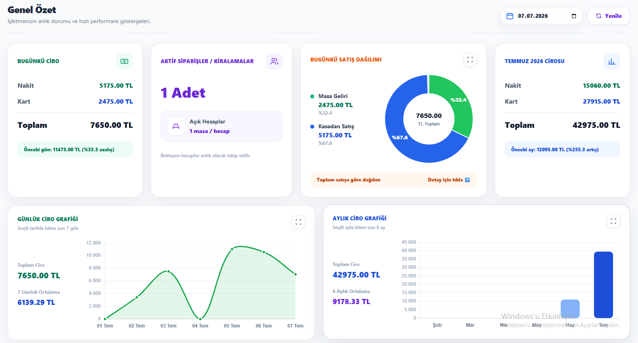Viewport: 638px width, 343px height.
Task: Select the 01 Tem data point on line chart
Action: click(x=105, y=319)
